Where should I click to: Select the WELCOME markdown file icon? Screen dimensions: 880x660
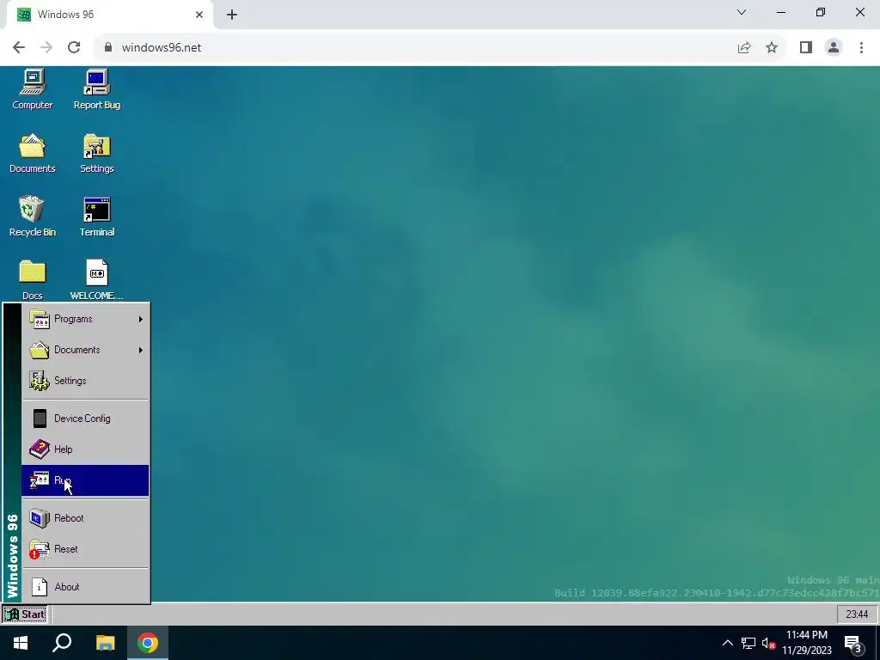[x=96, y=279]
